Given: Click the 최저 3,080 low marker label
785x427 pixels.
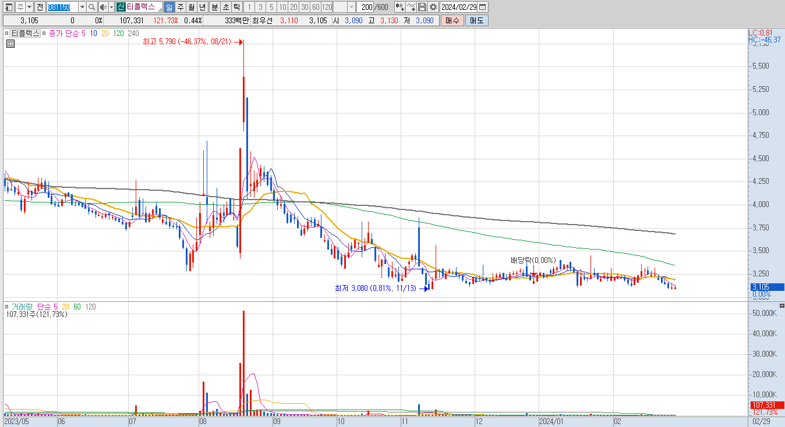Looking at the screenshot, I should pos(376,288).
